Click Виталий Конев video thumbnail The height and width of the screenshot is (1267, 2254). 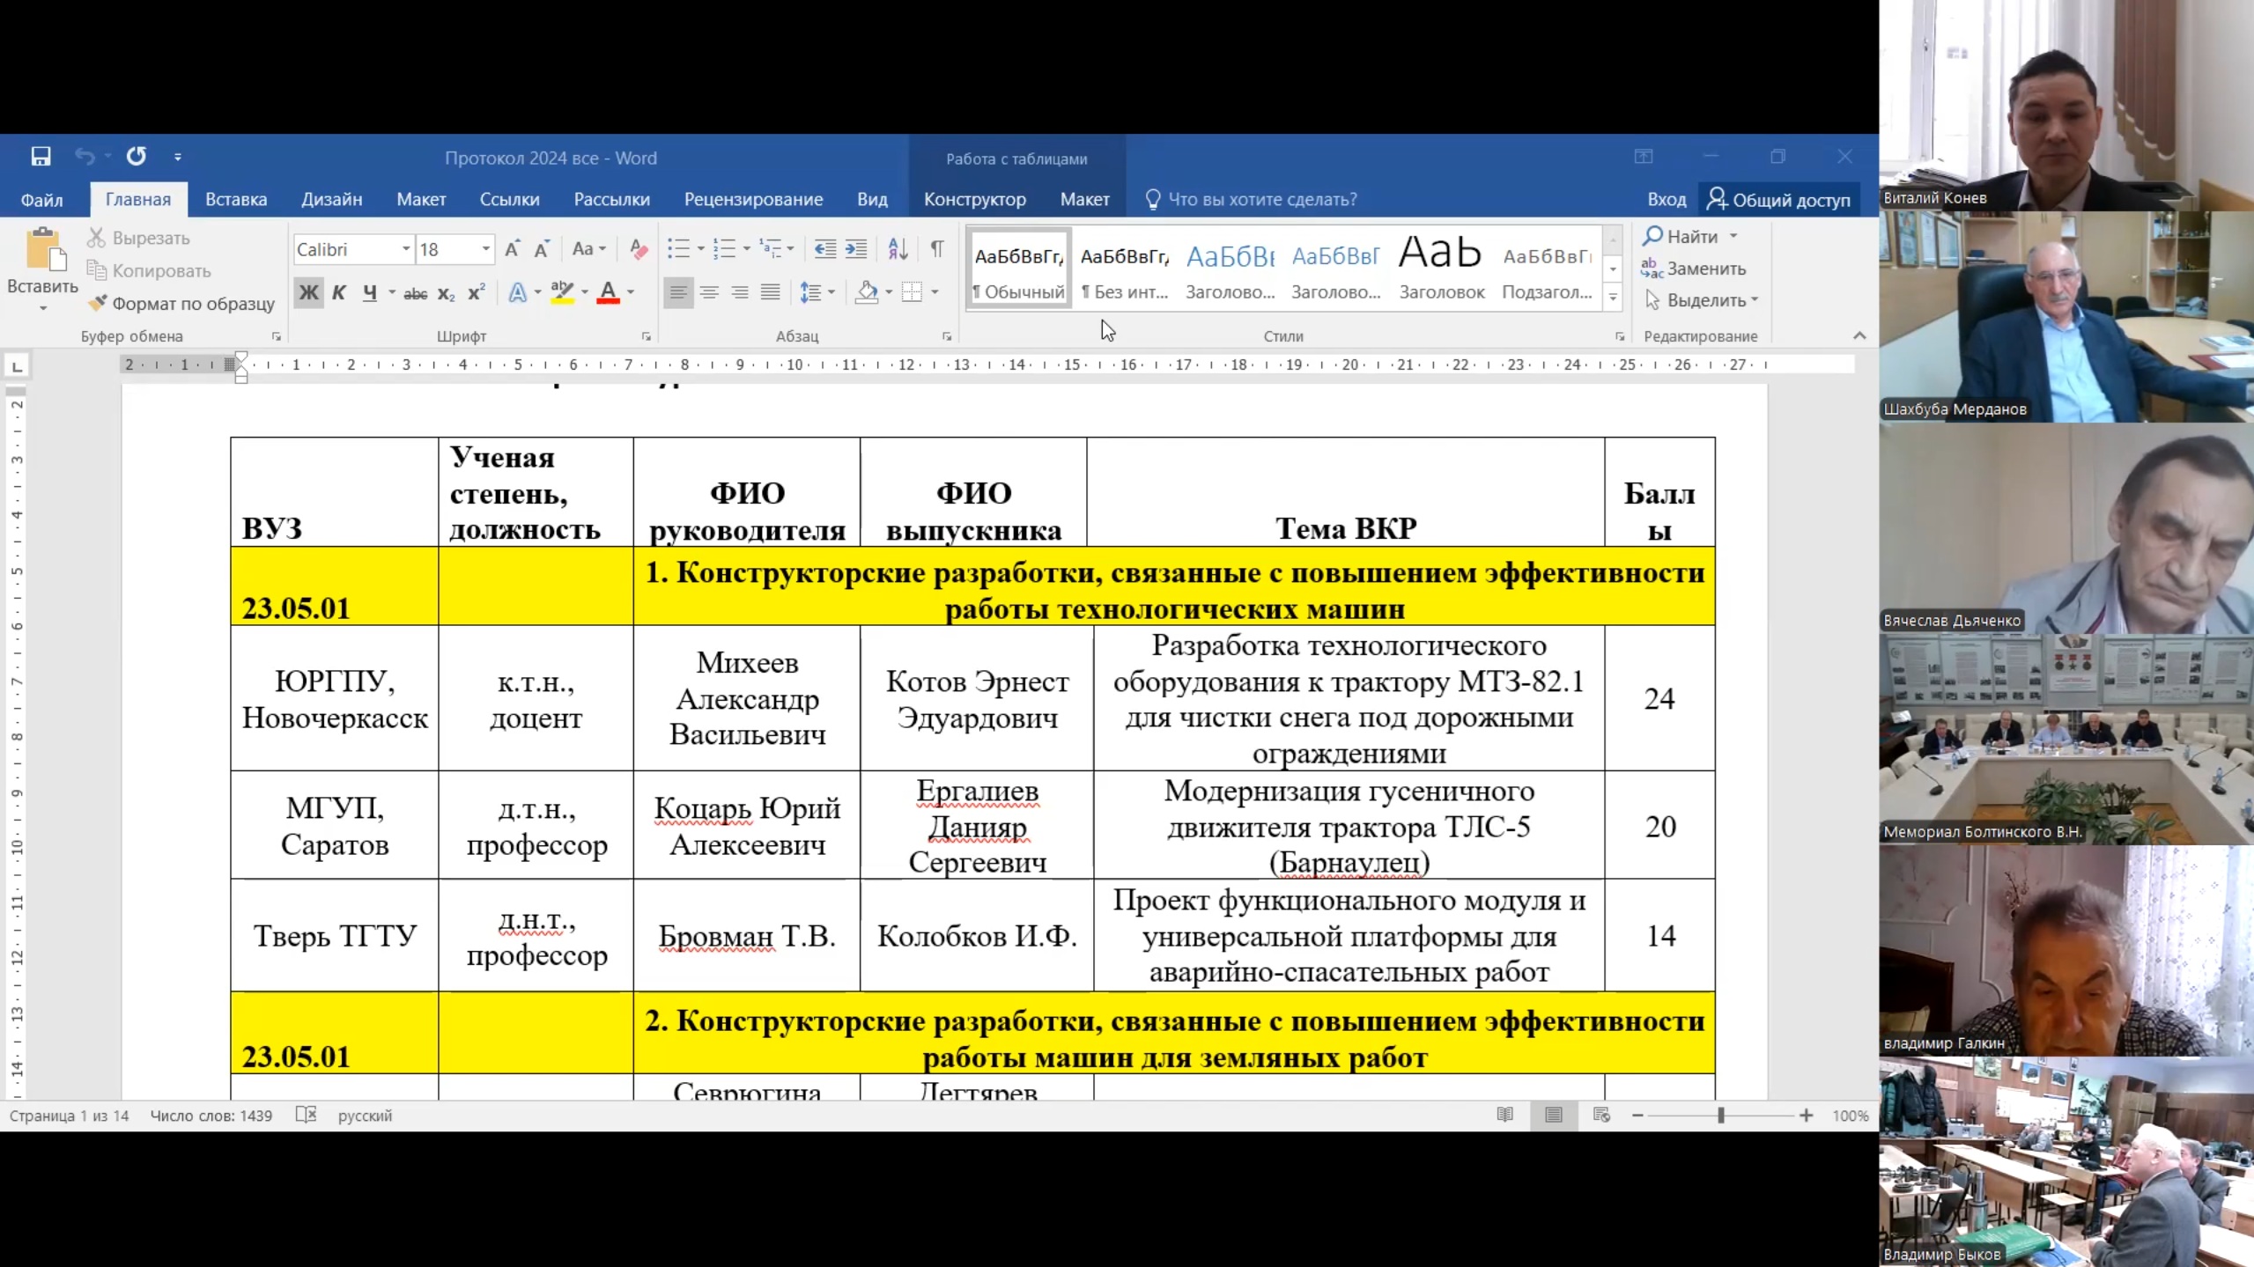click(x=2066, y=106)
